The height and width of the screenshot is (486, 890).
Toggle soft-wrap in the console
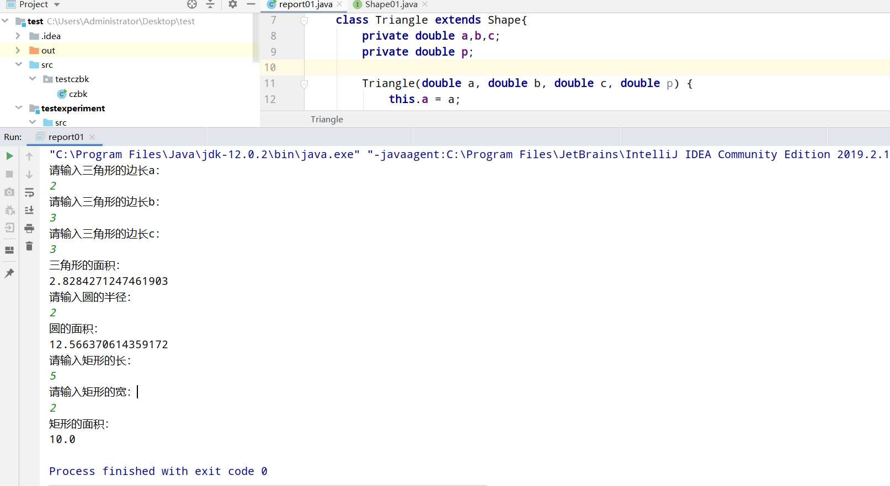[x=29, y=192]
